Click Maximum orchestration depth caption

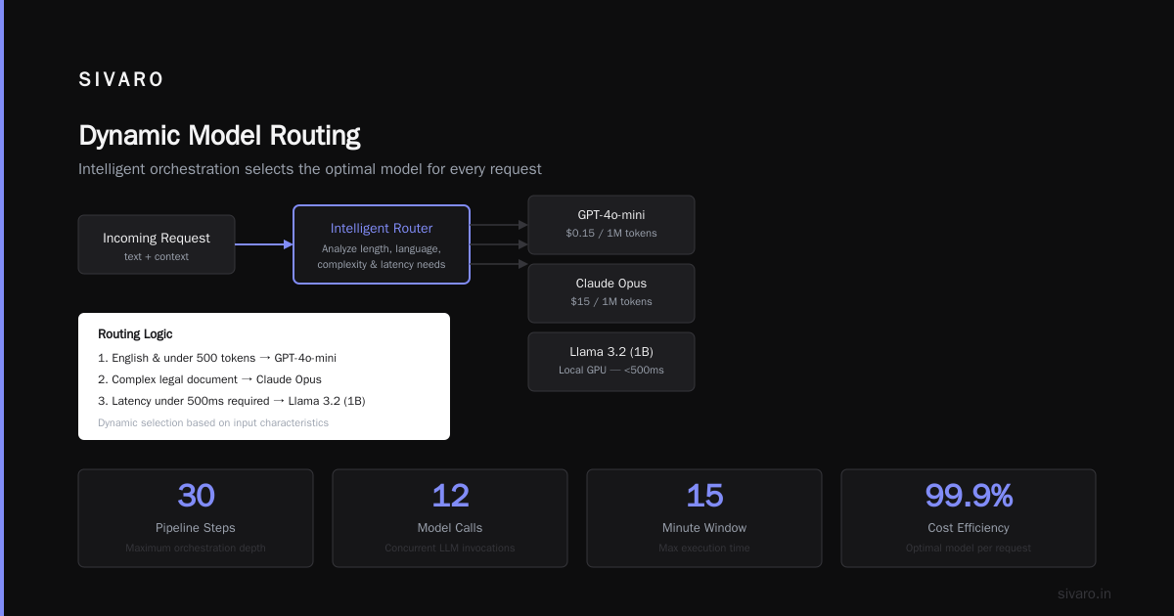tap(196, 548)
